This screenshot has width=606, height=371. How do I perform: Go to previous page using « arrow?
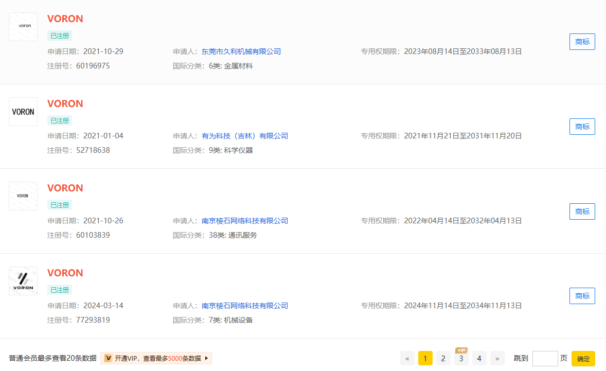(x=407, y=358)
